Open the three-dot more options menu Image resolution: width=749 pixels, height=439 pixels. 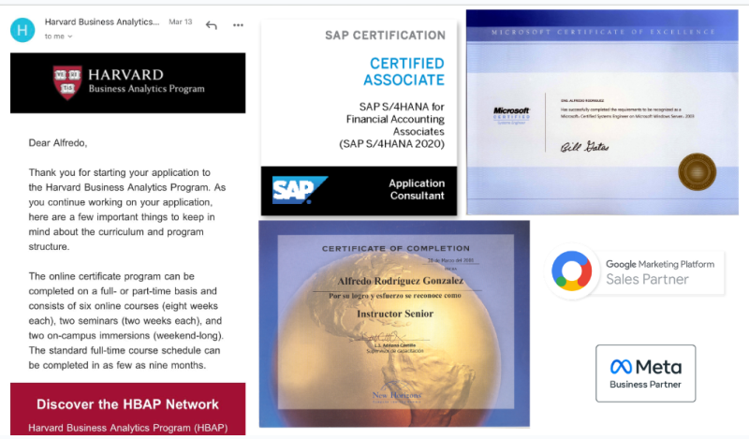coord(238,25)
